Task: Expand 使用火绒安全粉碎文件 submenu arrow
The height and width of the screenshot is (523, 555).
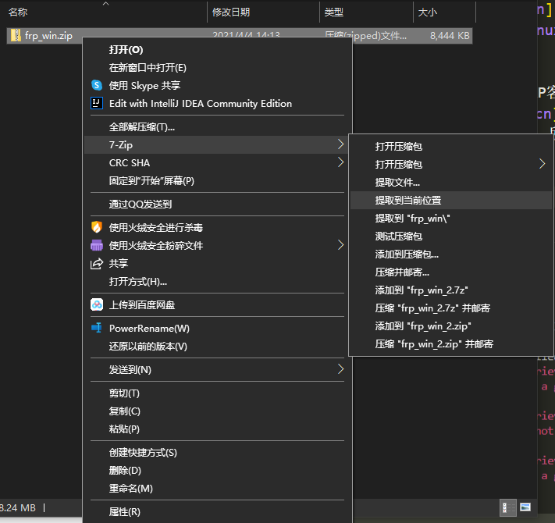Action: tap(340, 245)
